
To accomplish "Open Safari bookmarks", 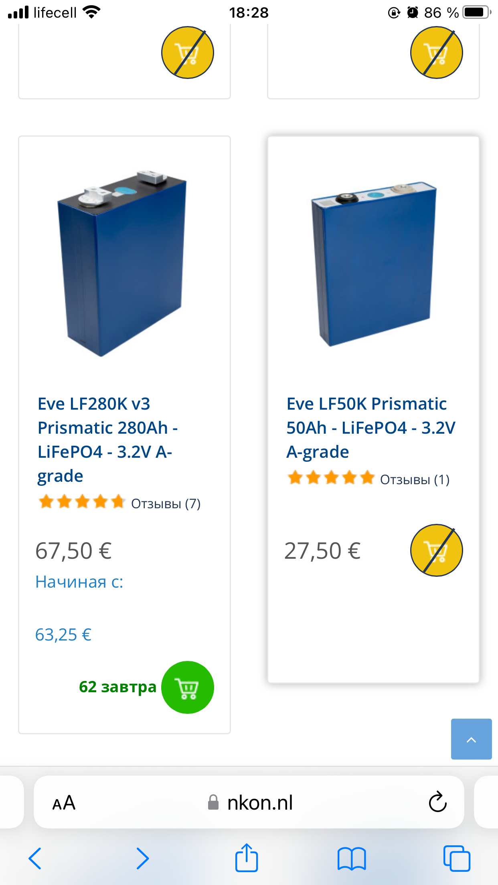I will coord(351,858).
